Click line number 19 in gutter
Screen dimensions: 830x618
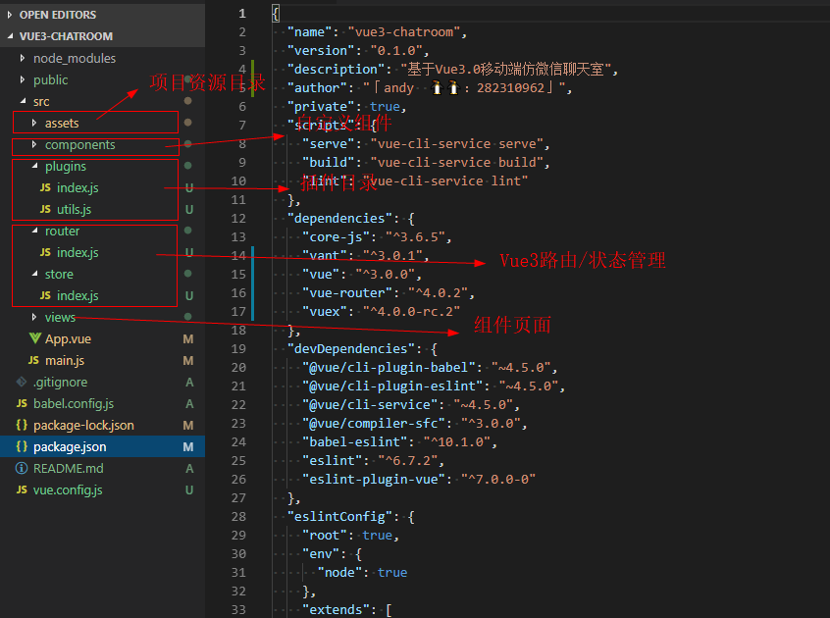(238, 348)
